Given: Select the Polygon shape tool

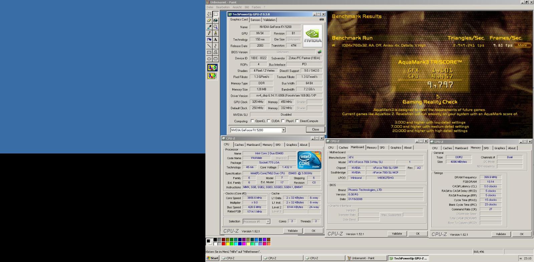Looking at the screenshot, I should pyautogui.click(x=216, y=52).
